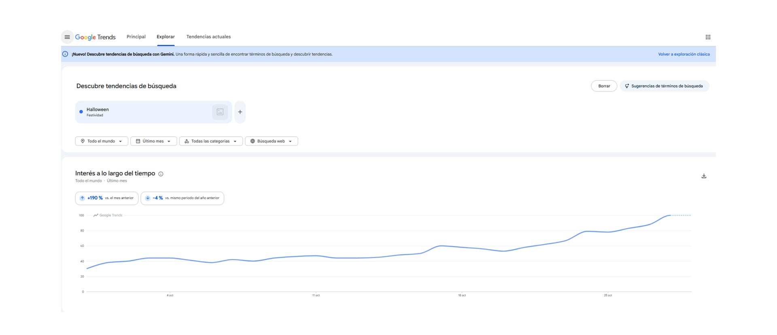
Task: Open the Tendencias actuales tab
Action: 208,37
